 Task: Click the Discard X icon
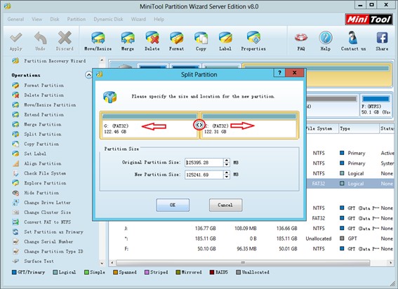point(65,38)
